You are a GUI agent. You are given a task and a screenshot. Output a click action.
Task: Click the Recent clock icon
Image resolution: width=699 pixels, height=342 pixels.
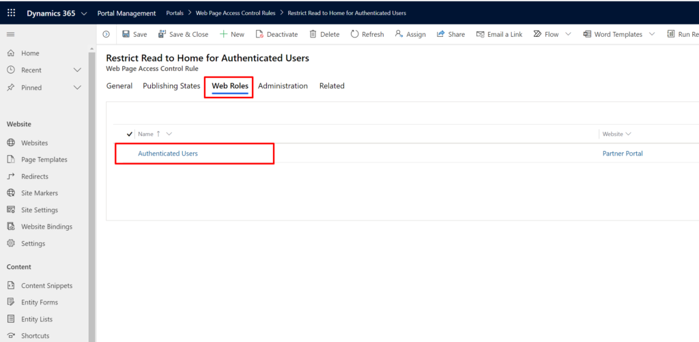click(11, 70)
